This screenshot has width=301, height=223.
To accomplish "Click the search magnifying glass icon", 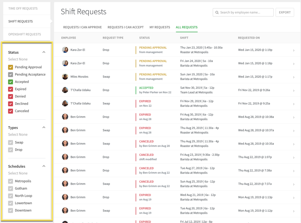I will [217, 12].
